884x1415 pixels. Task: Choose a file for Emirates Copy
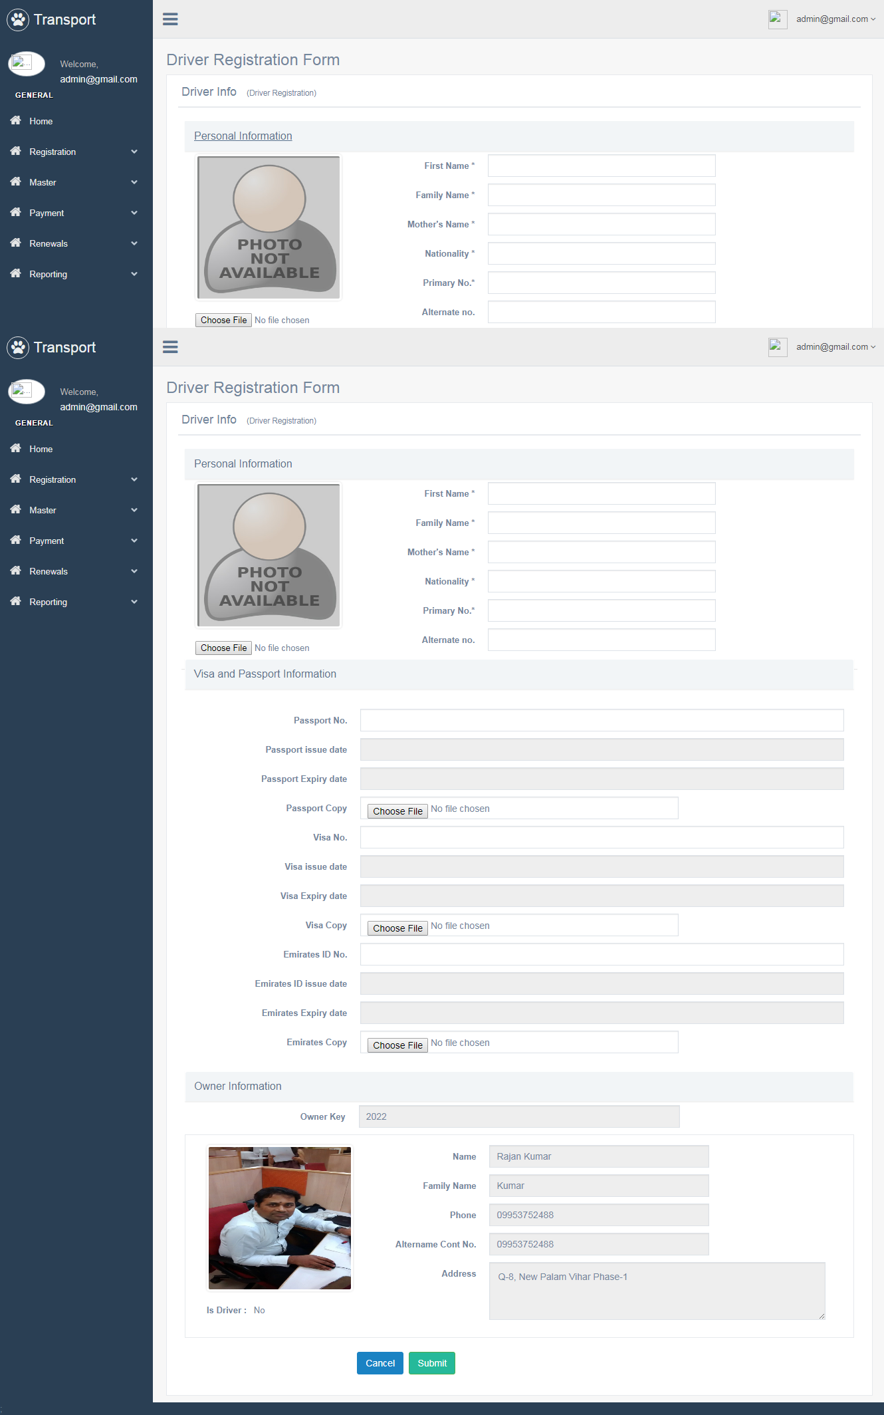coord(397,1045)
